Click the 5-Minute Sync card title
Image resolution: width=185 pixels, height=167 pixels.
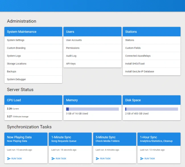pos(106,137)
